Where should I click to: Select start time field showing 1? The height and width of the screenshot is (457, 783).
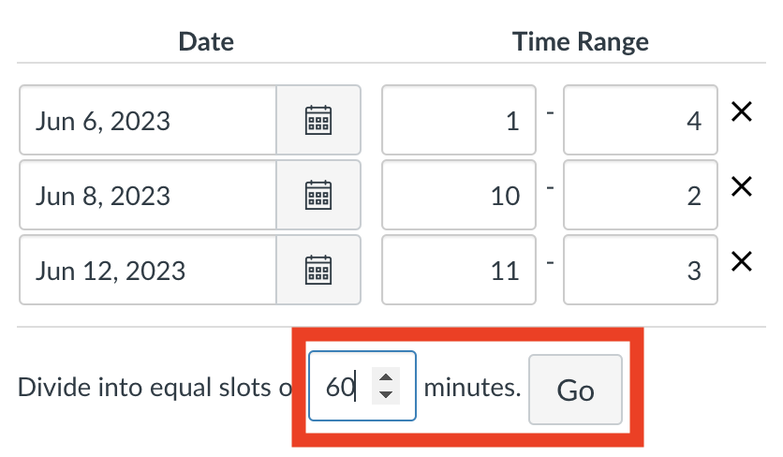[x=458, y=120]
